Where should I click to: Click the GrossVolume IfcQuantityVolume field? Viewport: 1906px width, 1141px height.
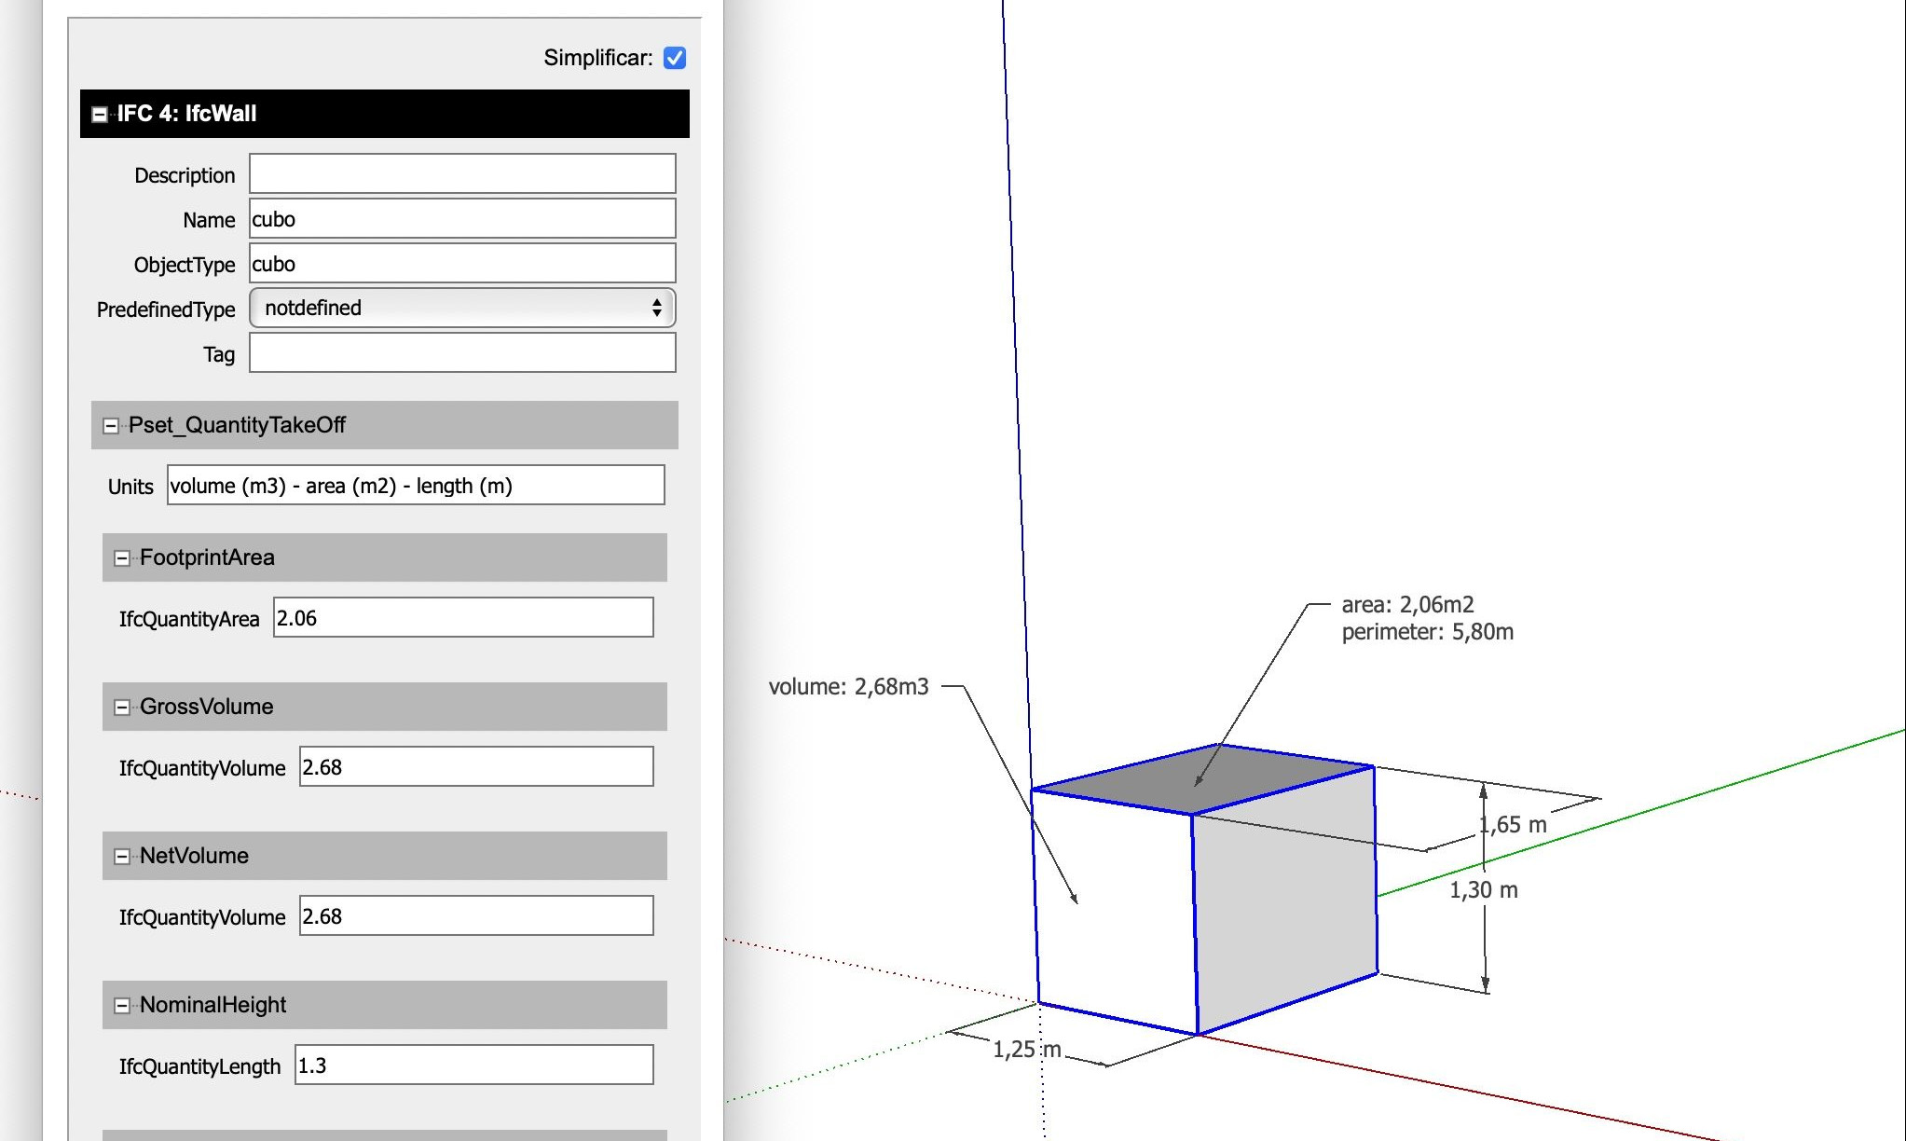coord(476,766)
